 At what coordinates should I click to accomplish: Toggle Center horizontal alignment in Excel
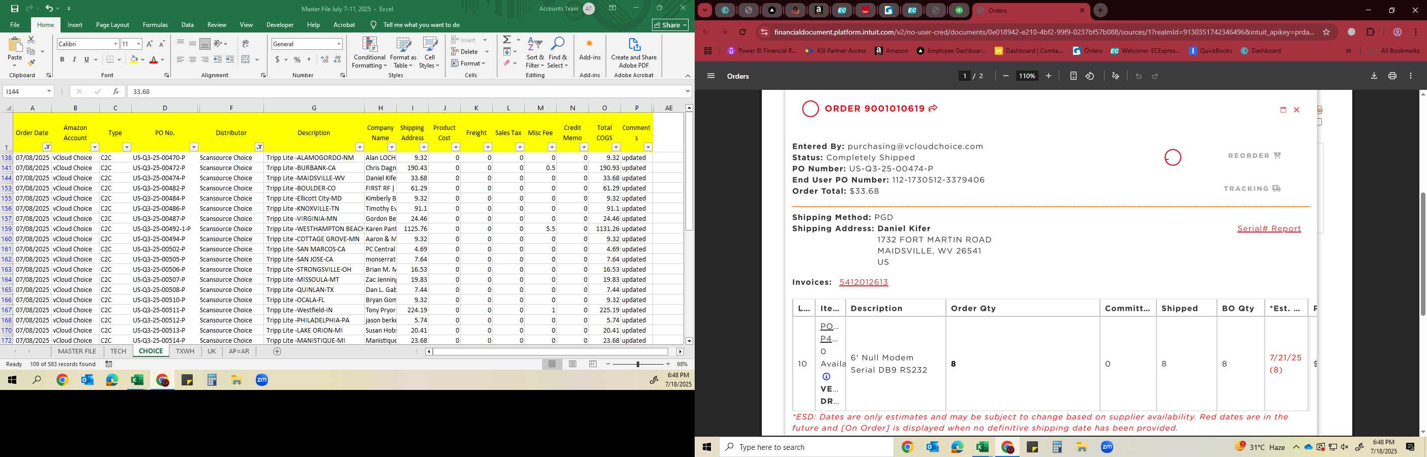point(193,59)
